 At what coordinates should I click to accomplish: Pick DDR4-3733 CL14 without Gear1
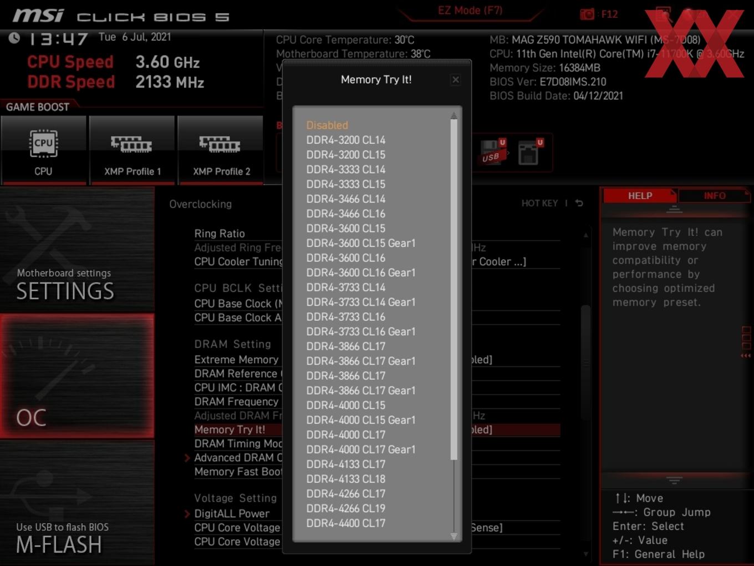[x=346, y=287]
